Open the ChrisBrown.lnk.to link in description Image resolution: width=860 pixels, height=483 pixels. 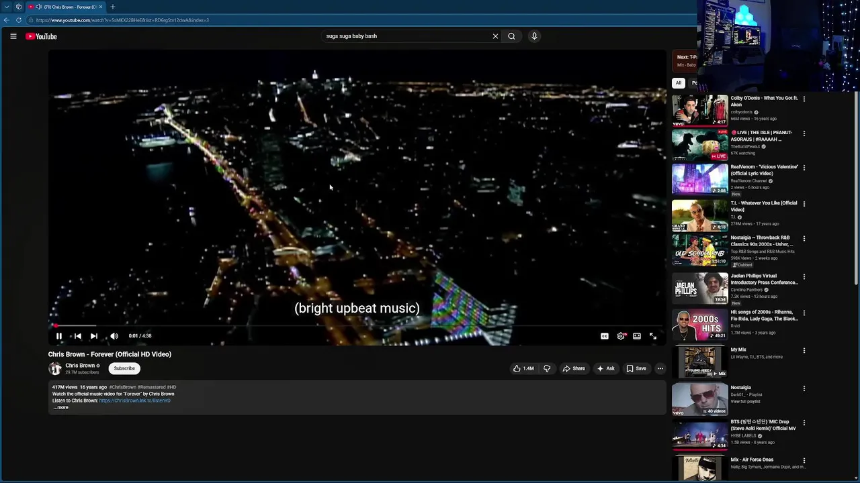tap(135, 400)
